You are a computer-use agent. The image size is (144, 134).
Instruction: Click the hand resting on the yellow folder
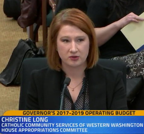click(x=133, y=18)
